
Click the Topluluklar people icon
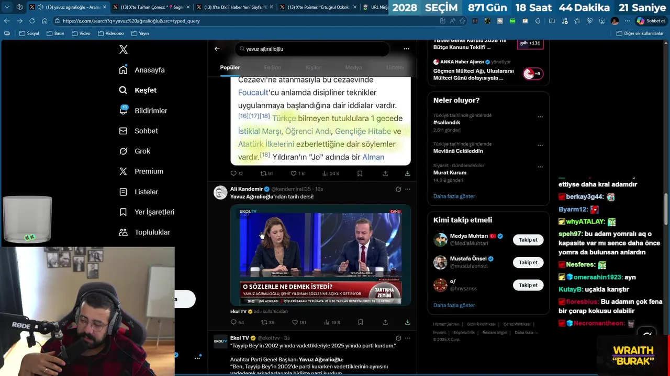point(123,232)
